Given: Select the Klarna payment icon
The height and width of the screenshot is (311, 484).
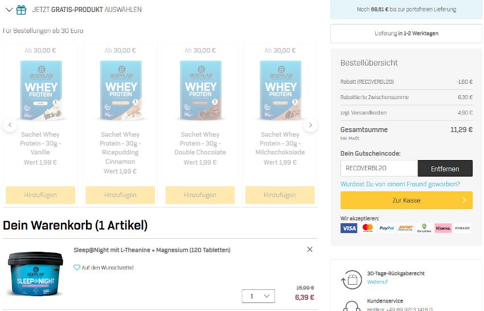Looking at the screenshot, I should (443, 228).
